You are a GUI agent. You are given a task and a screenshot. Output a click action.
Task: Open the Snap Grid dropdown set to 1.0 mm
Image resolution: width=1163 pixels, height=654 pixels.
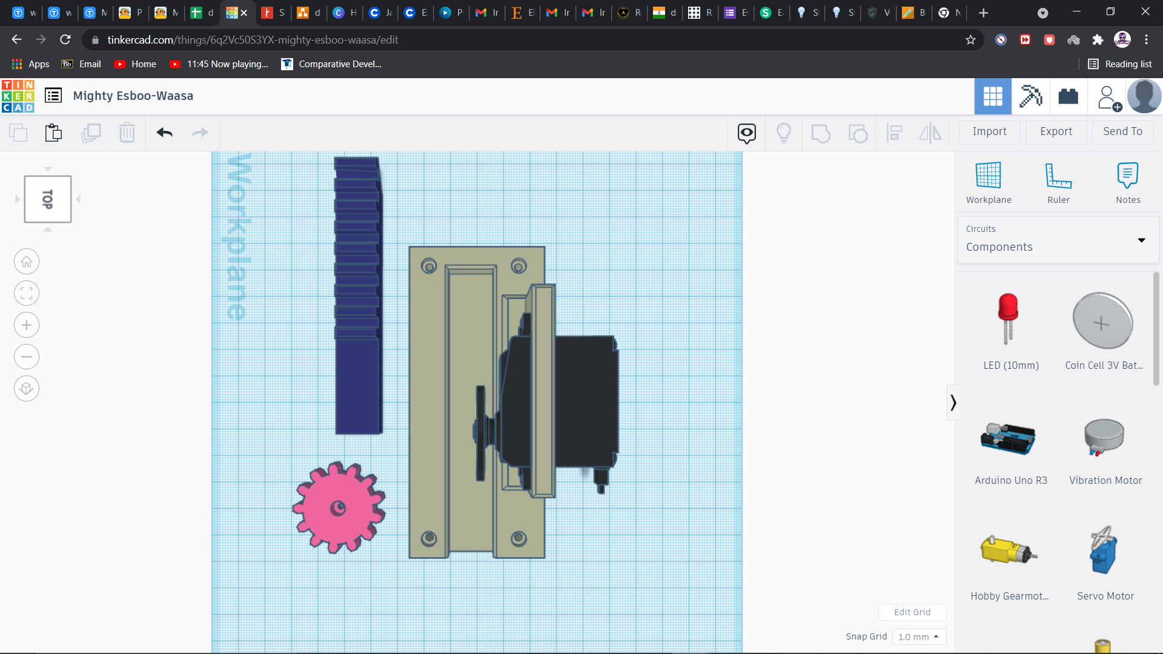click(x=919, y=636)
